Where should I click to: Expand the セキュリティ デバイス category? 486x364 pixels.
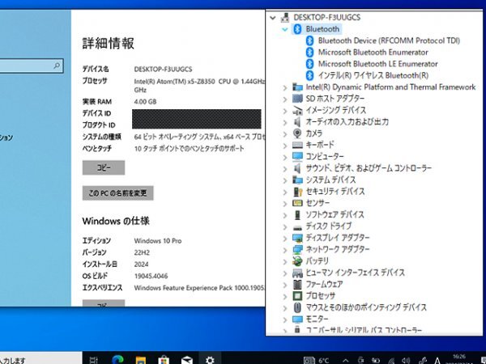pos(285,192)
